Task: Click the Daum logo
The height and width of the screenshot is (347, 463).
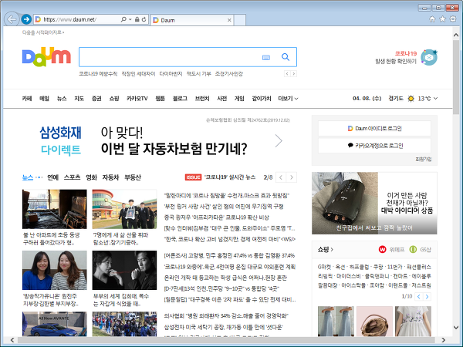Action: click(46, 56)
